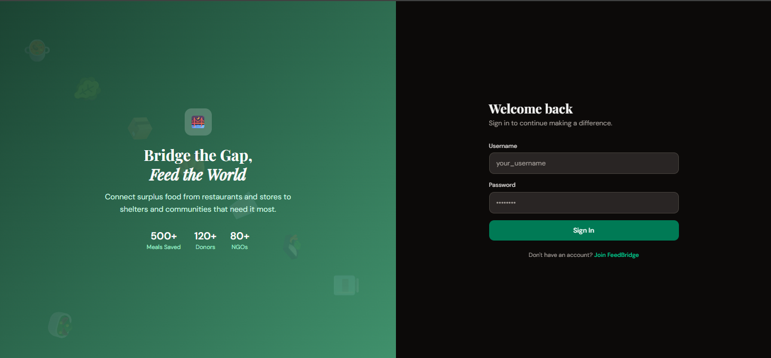Viewport: 771px width, 358px height.
Task: Click the Password field label
Action: coord(502,185)
